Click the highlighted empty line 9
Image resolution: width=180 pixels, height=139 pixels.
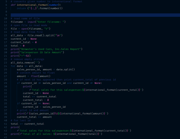point(95,15)
